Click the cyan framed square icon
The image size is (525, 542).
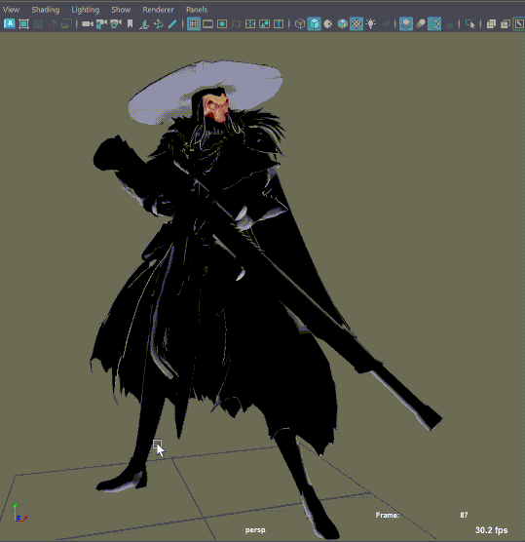tap(23, 23)
